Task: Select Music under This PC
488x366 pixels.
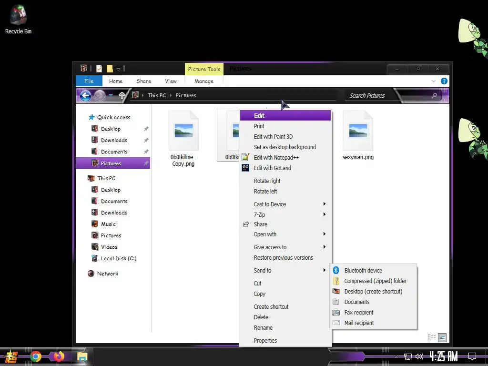Action: (108, 224)
